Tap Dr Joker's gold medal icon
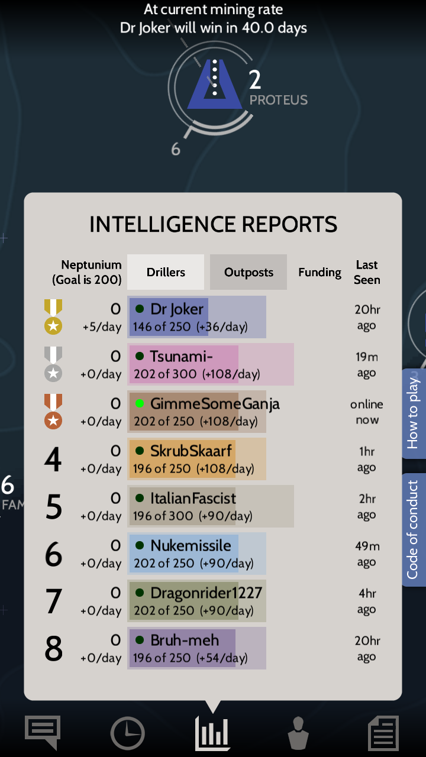This screenshot has height=757, width=426. pos(53,317)
